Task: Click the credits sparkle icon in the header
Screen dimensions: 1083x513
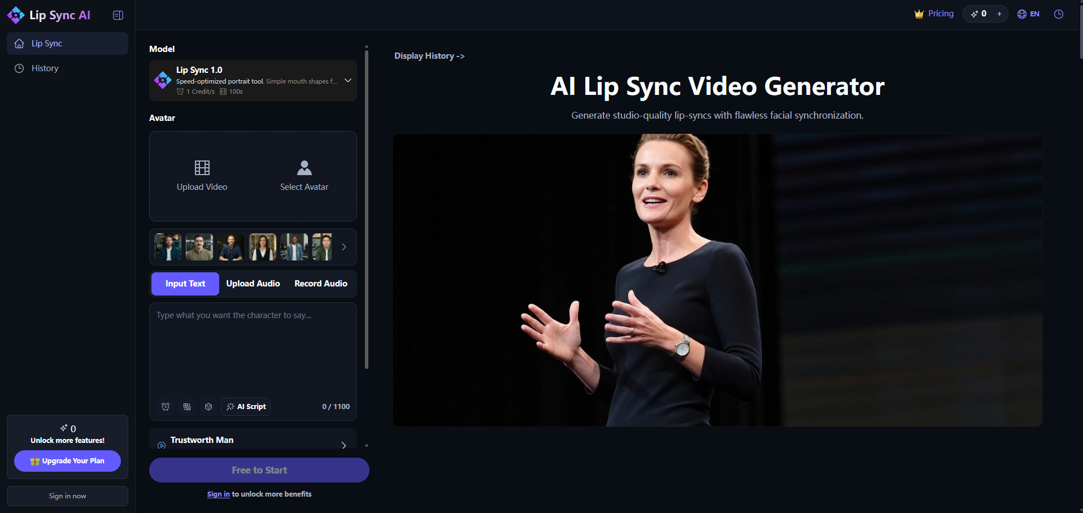Action: (974, 14)
